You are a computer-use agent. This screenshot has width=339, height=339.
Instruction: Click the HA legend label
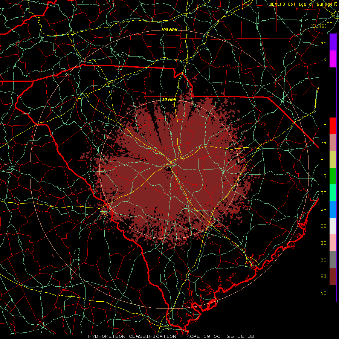tap(323, 126)
